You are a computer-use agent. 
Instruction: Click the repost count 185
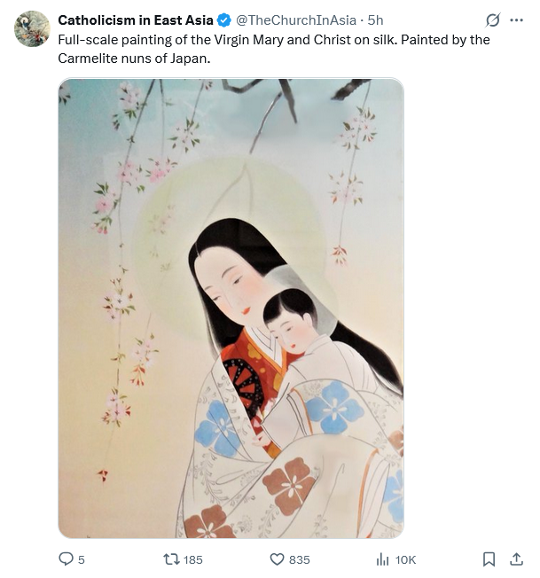tap(191, 559)
